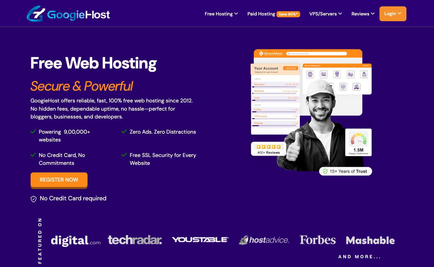Click the 'No Credit Card required' text
The width and height of the screenshot is (434, 267).
73,198
